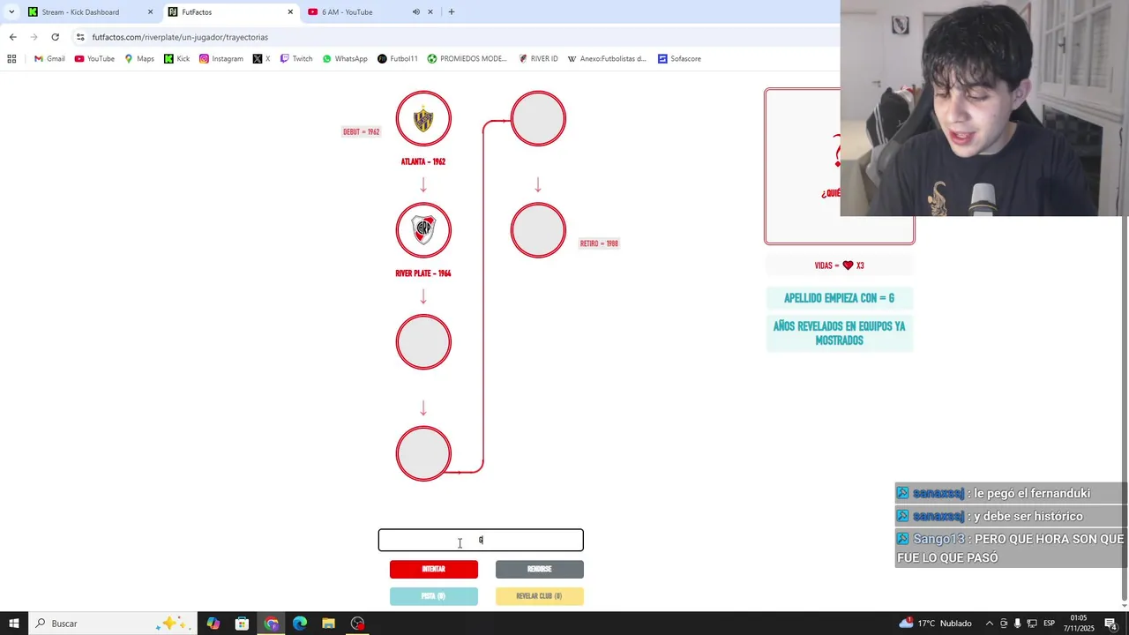Screen dimensions: 1129x635
Task: Switch the ESP keyboard language indicator
Action: point(1049,624)
